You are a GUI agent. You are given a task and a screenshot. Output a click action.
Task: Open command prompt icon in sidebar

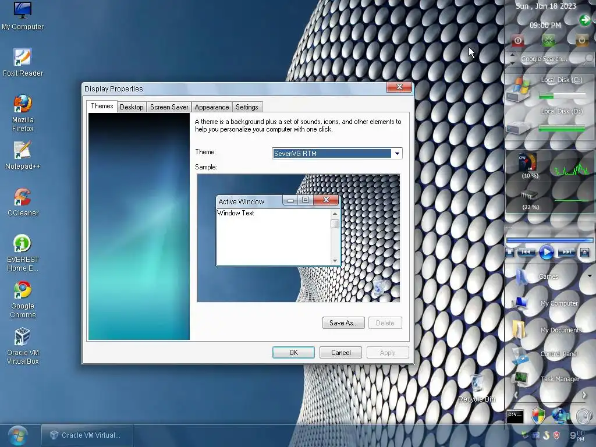(x=516, y=416)
